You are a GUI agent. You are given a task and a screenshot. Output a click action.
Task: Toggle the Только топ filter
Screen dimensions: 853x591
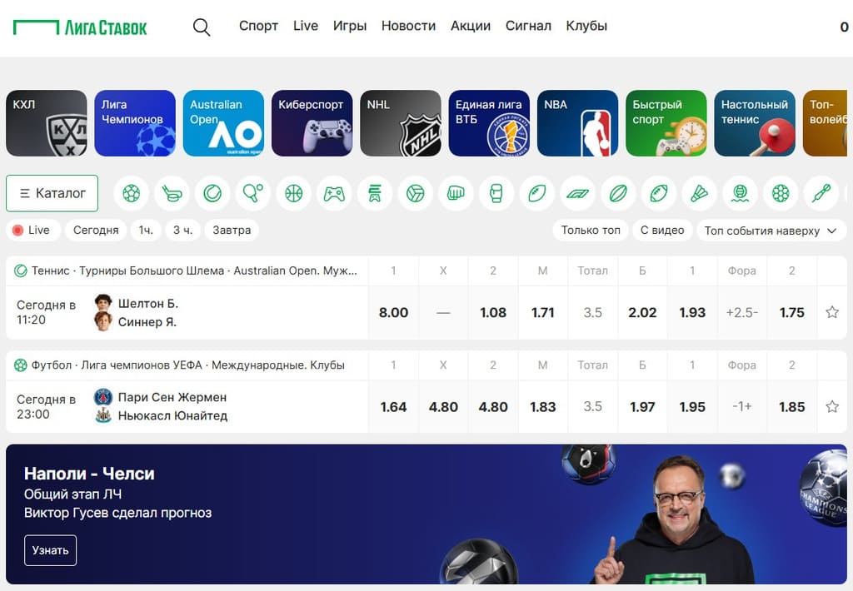tap(591, 230)
